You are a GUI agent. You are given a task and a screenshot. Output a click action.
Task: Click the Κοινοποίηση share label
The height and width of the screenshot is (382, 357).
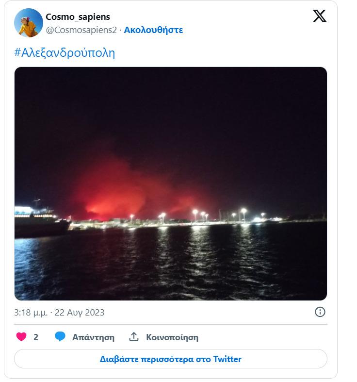point(172,337)
